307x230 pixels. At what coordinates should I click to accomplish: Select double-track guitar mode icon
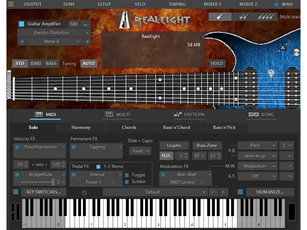coord(243,17)
